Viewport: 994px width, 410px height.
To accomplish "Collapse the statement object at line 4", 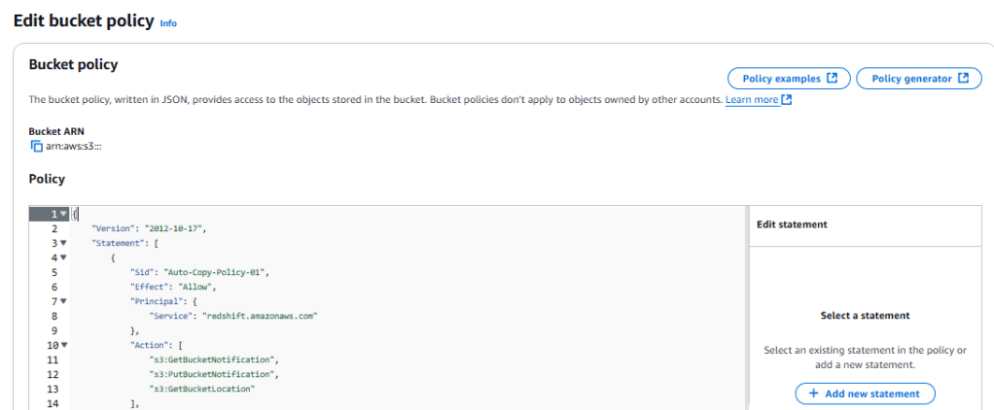I will 63,257.
